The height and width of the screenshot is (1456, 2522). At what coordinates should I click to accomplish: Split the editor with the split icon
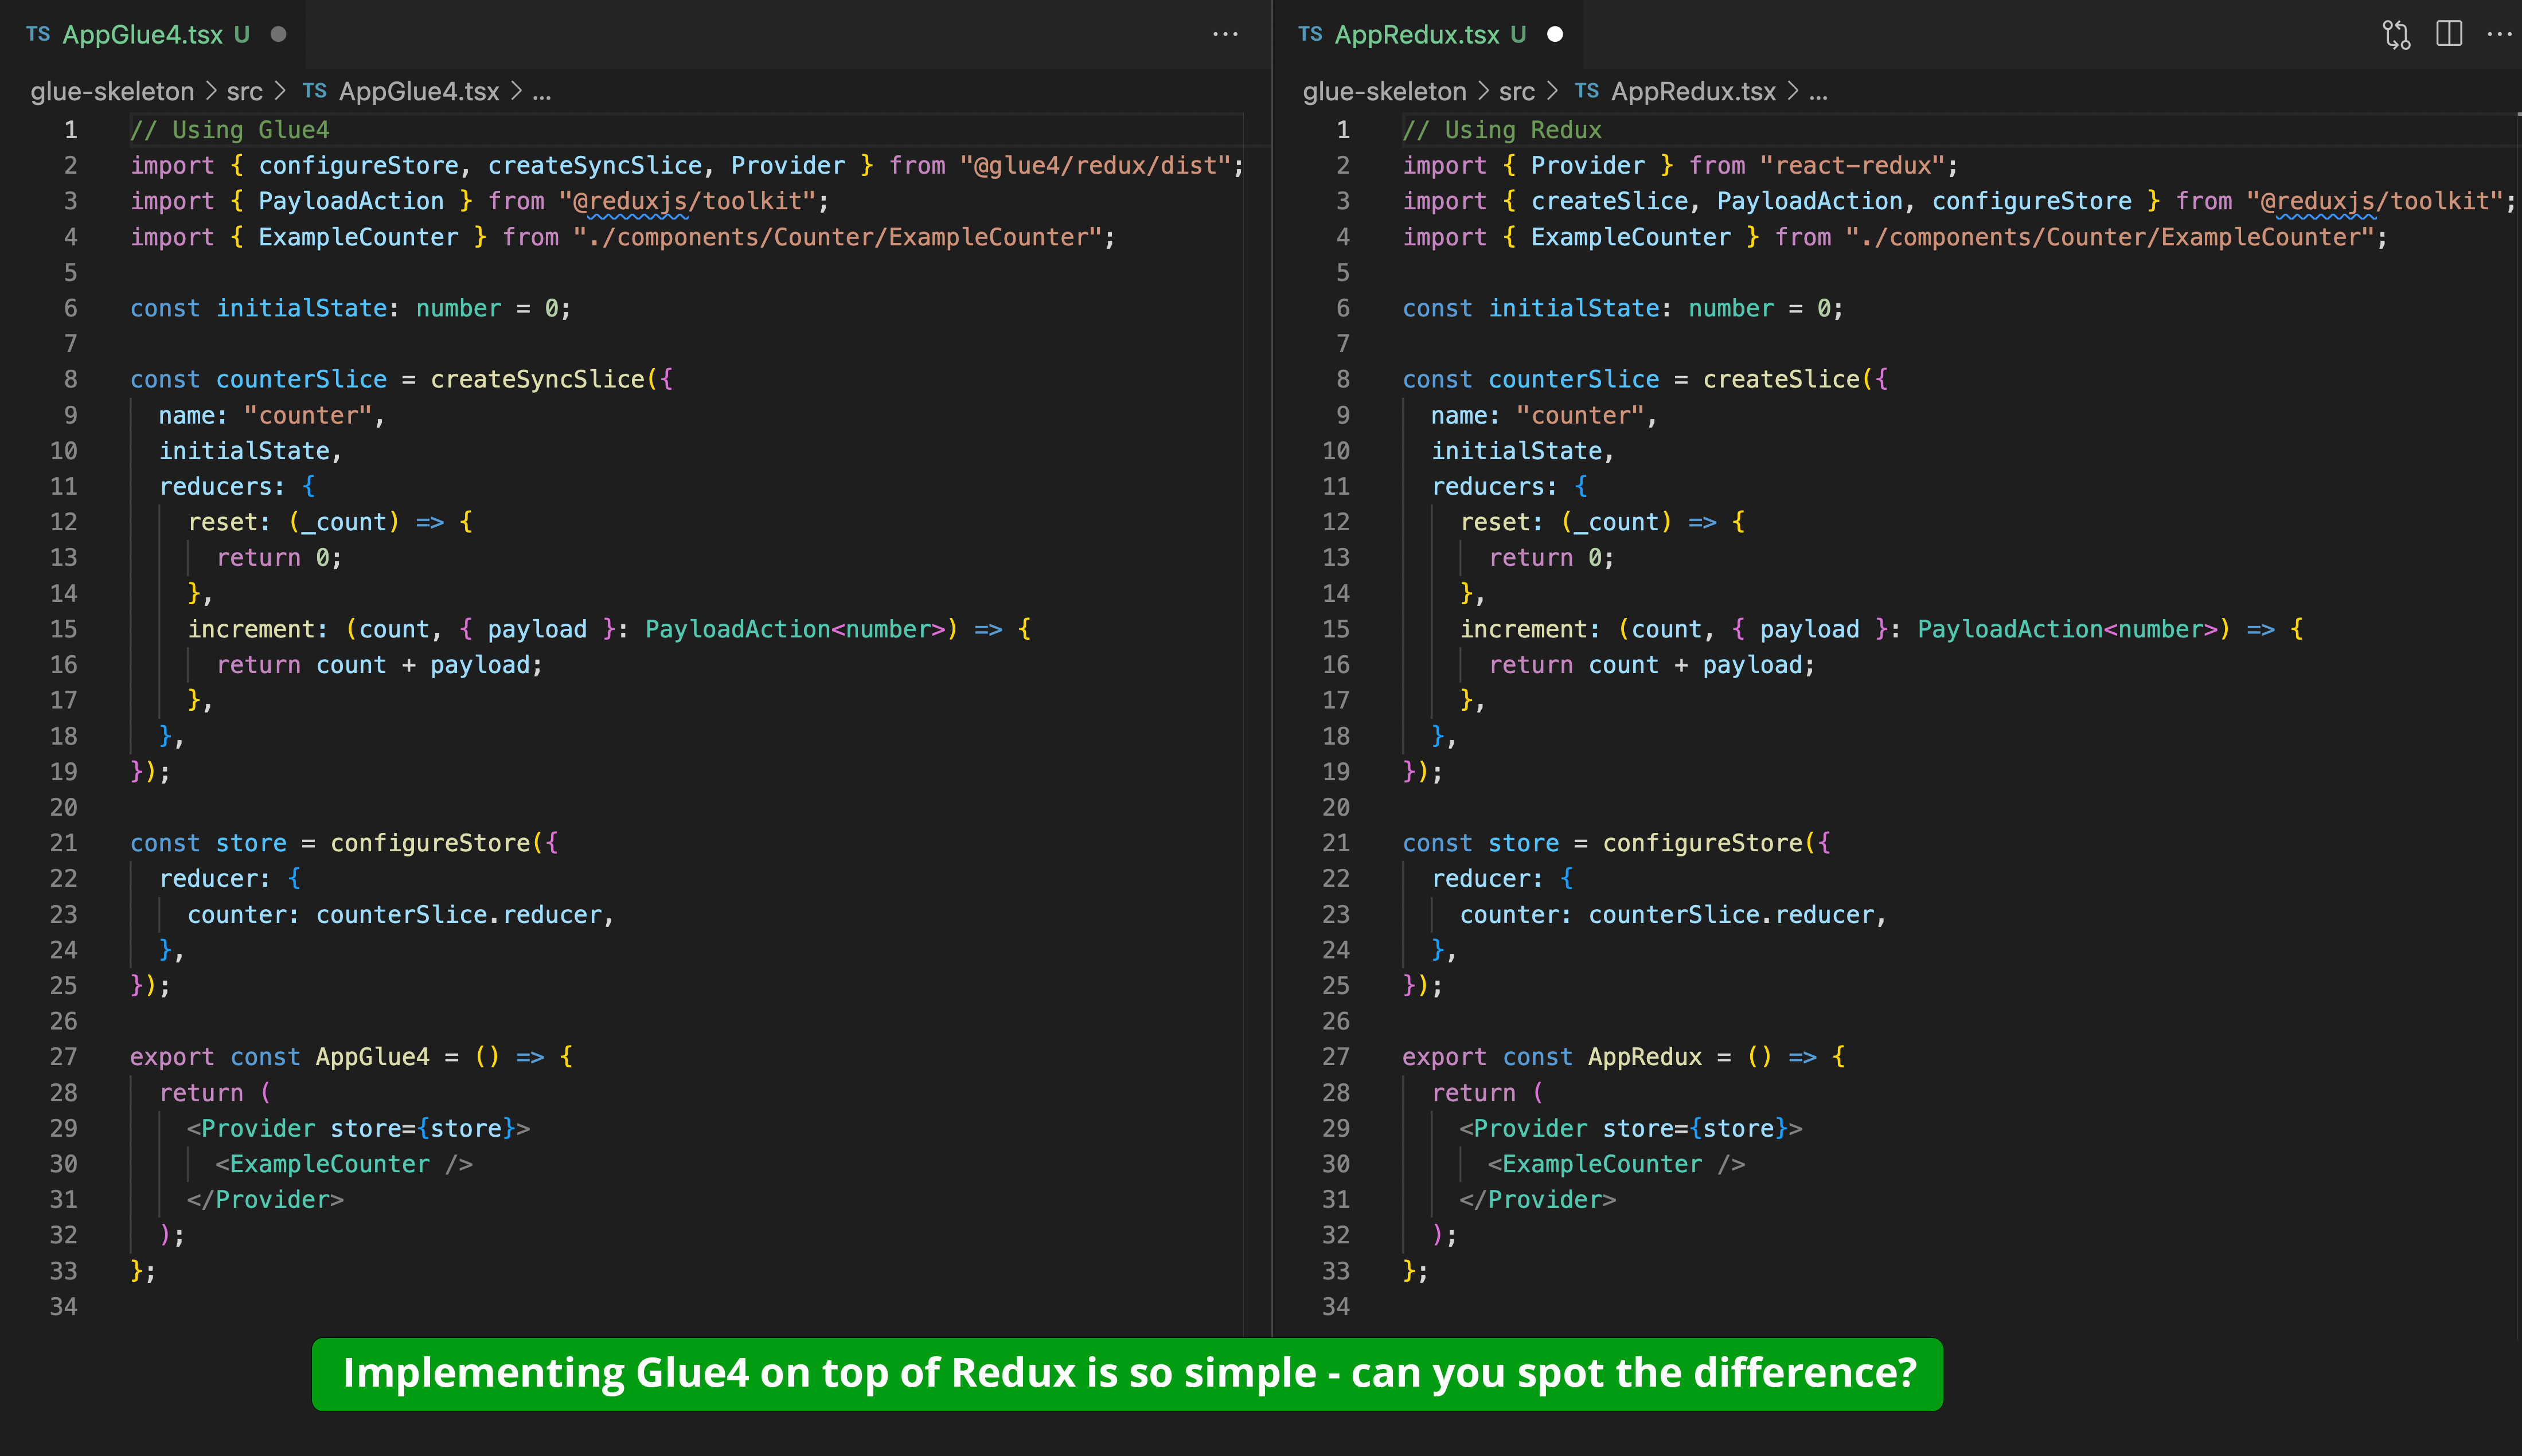click(2449, 34)
